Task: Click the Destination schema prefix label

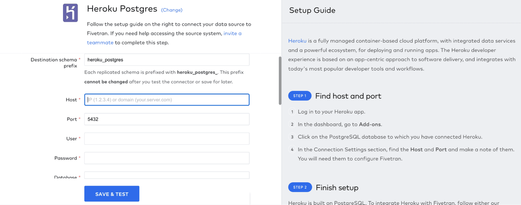Action: coord(54,63)
